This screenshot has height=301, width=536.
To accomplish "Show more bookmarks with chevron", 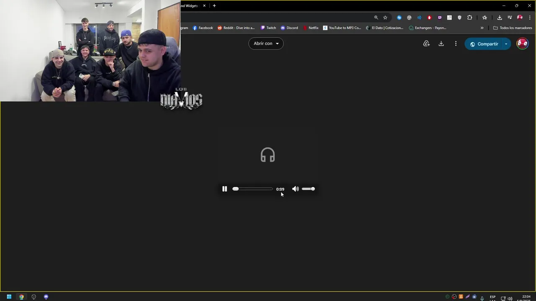I will click(482, 28).
